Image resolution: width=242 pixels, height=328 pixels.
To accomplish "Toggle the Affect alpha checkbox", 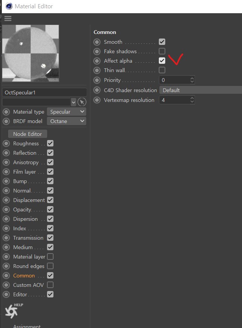I will pyautogui.click(x=162, y=61).
